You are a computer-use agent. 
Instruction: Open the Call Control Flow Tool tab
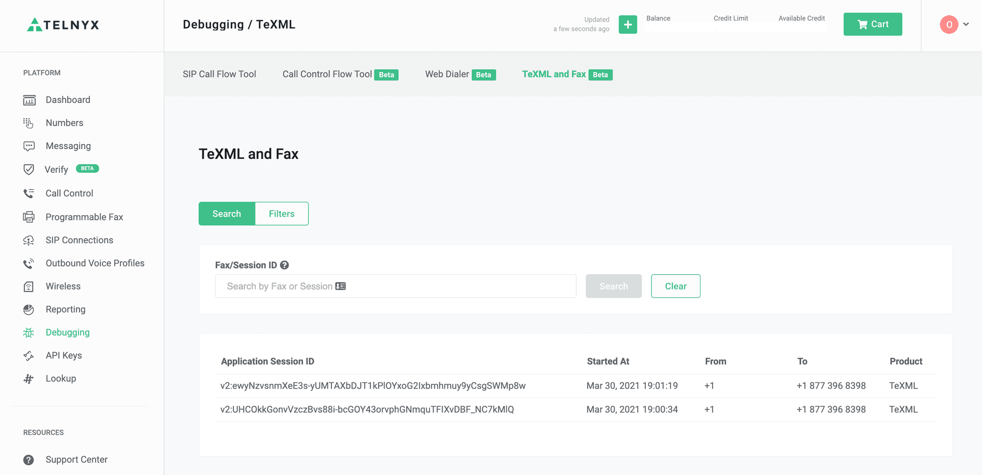[340, 74]
